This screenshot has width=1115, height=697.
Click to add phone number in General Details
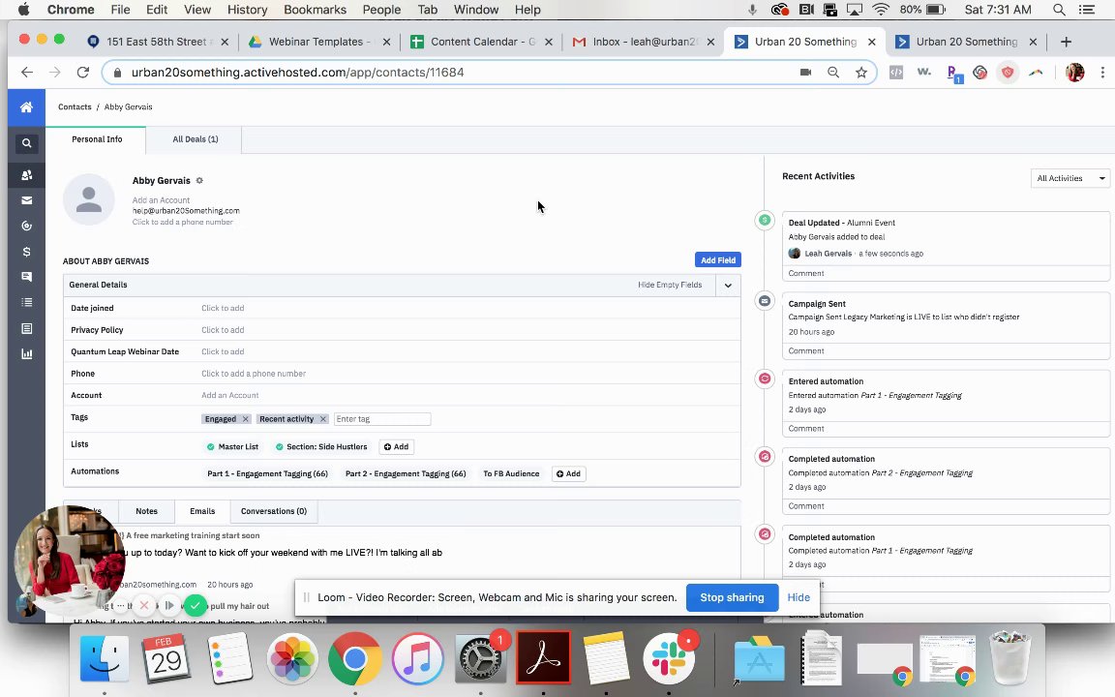[x=254, y=374]
